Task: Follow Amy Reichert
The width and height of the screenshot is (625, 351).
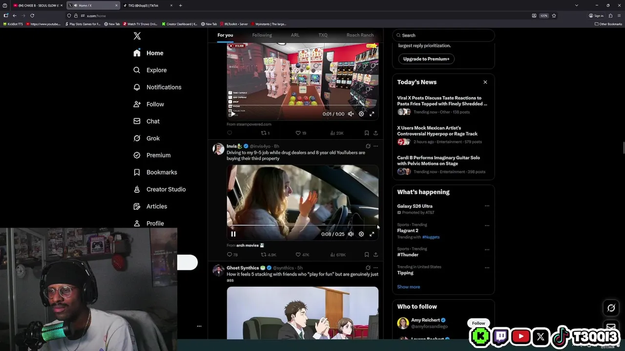Action: tap(479, 323)
